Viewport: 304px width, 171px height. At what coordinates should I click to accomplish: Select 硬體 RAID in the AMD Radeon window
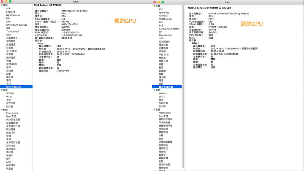[11, 64]
